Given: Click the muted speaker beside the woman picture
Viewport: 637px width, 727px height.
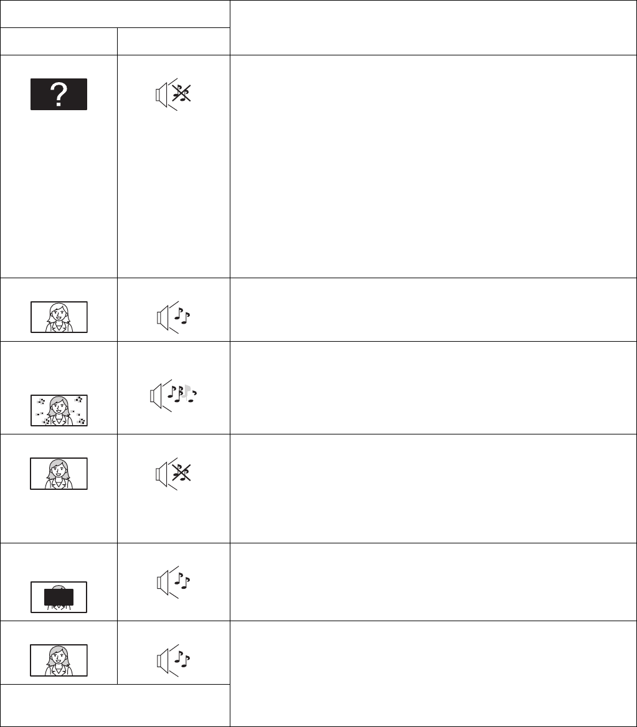Looking at the screenshot, I should (173, 473).
